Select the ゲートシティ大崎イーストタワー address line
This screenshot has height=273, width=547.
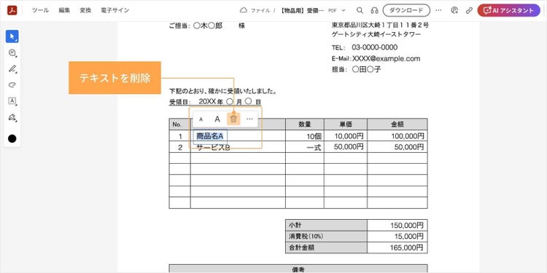[376, 34]
